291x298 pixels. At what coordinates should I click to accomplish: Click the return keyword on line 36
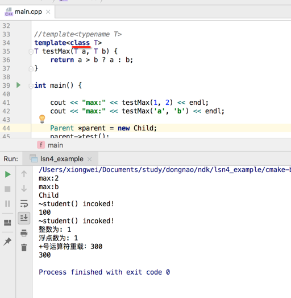[x=62, y=60]
